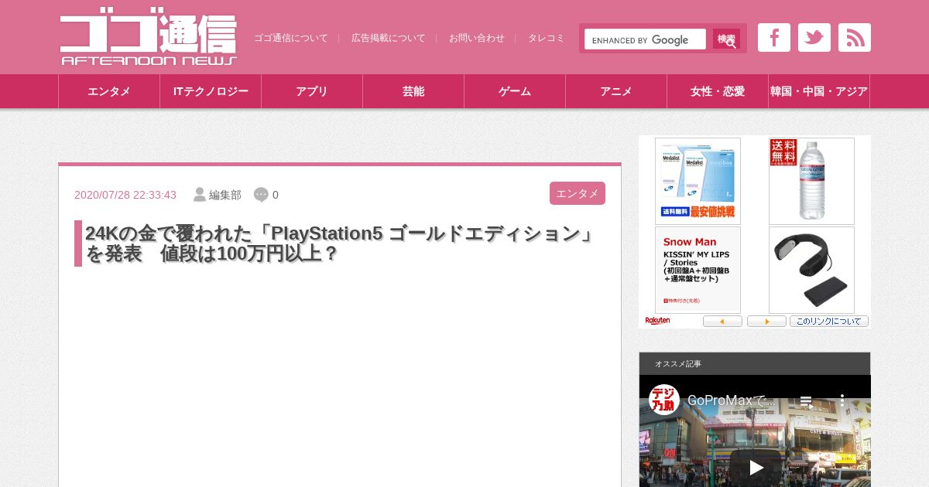The image size is (929, 487).
Task: Open the 芸能 menu item
Action: [413, 91]
